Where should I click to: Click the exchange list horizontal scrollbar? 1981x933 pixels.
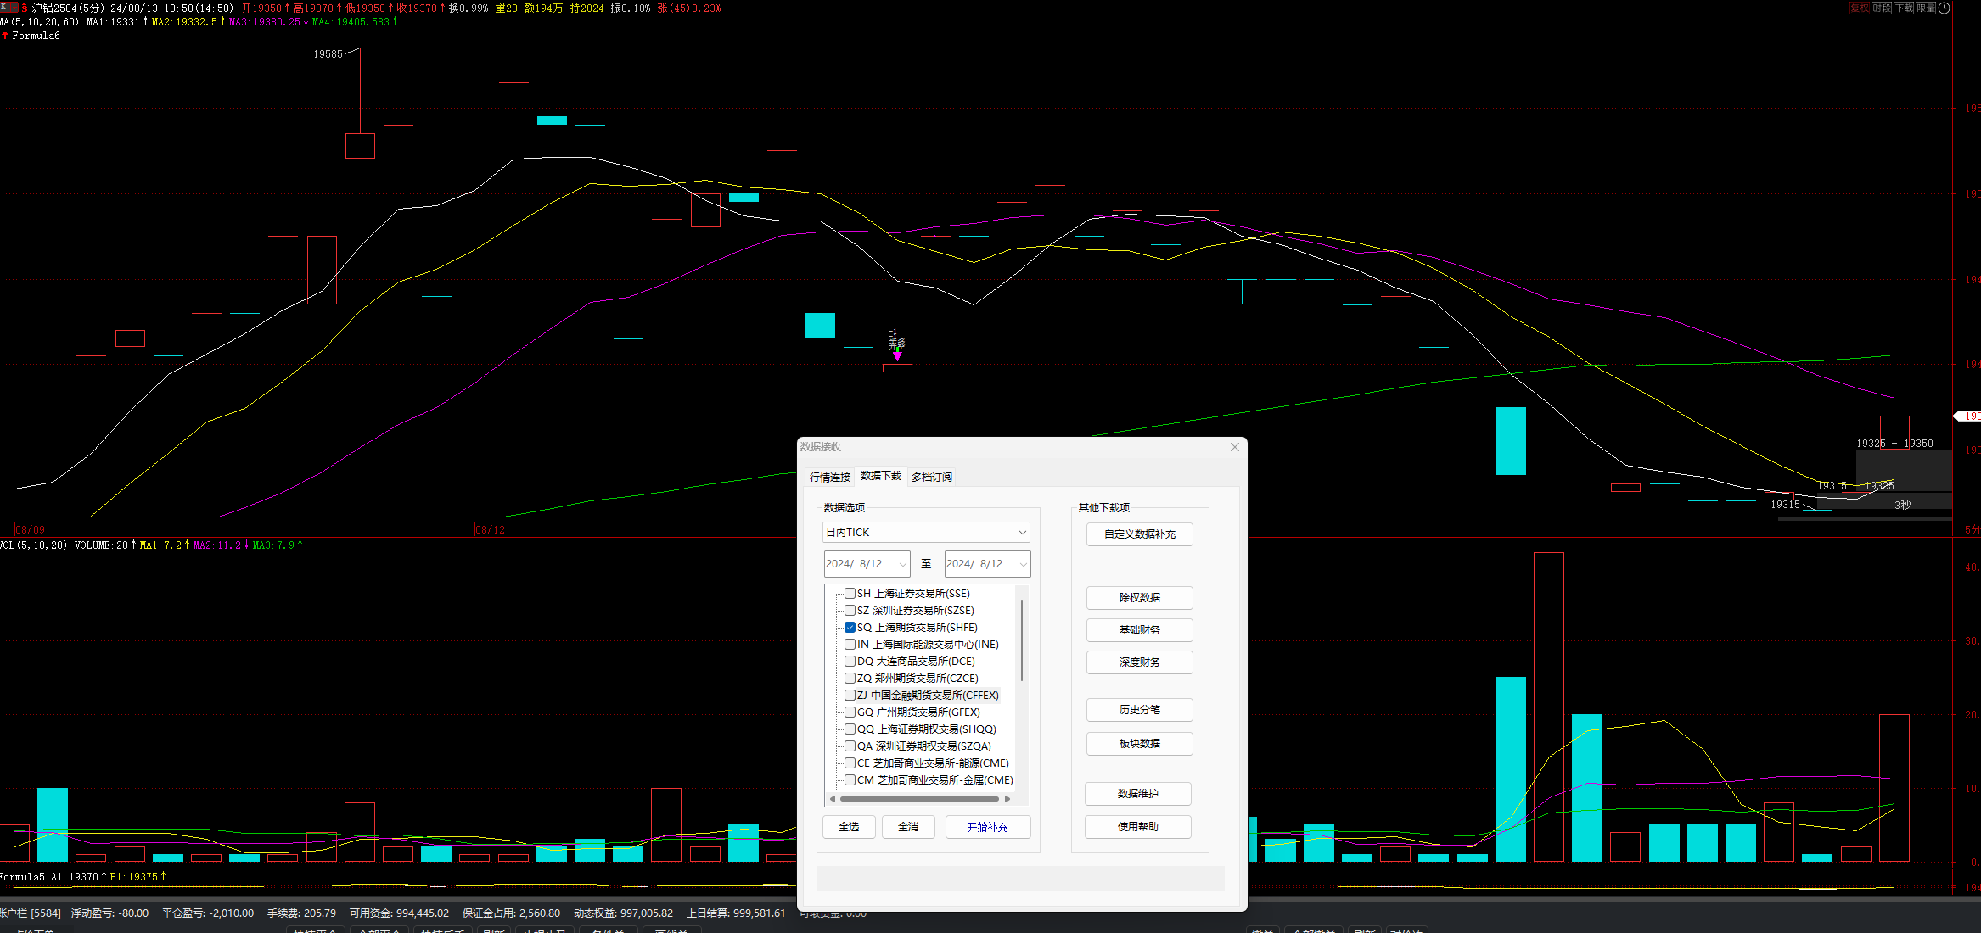pos(919,799)
